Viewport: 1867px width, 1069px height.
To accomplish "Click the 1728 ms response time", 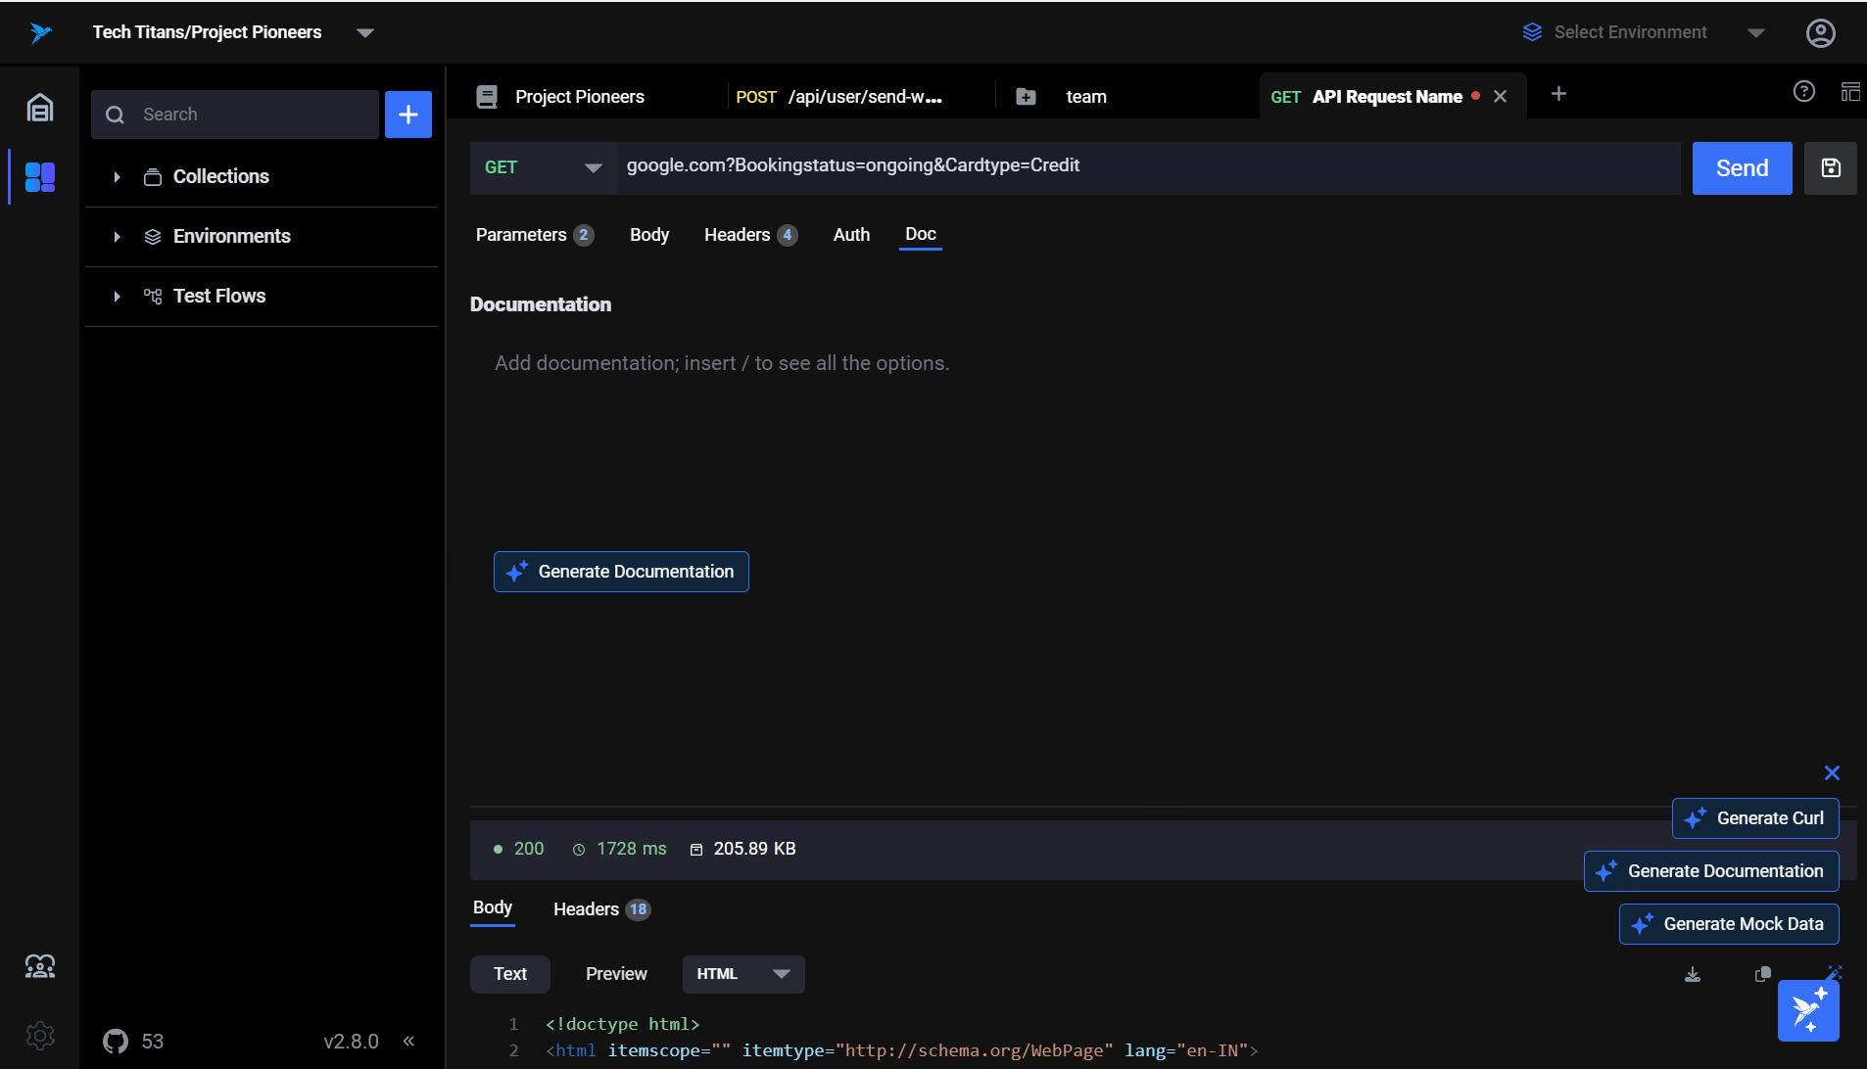I will click(632, 849).
